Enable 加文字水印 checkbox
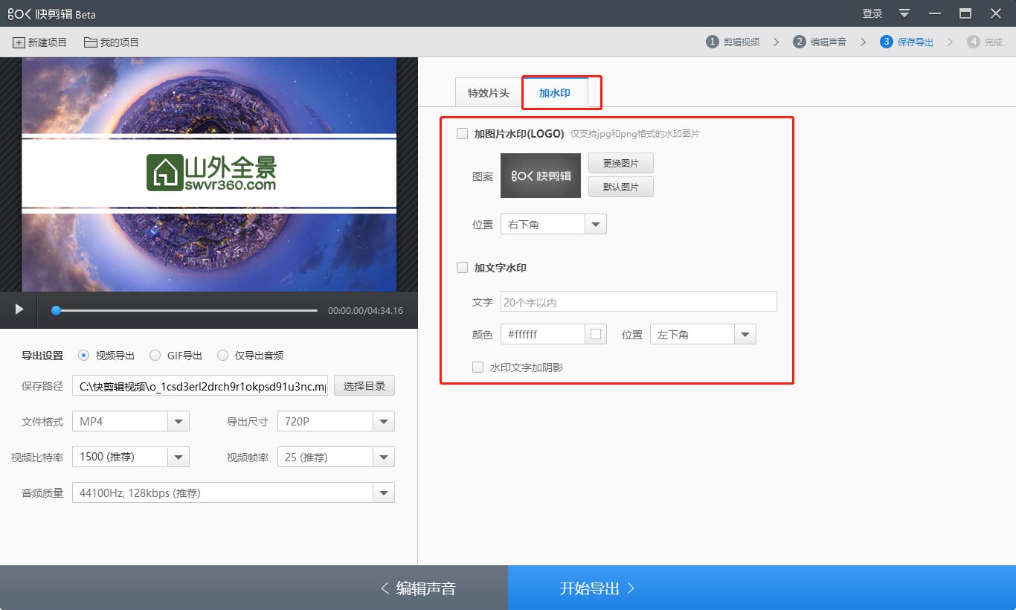 click(x=463, y=268)
